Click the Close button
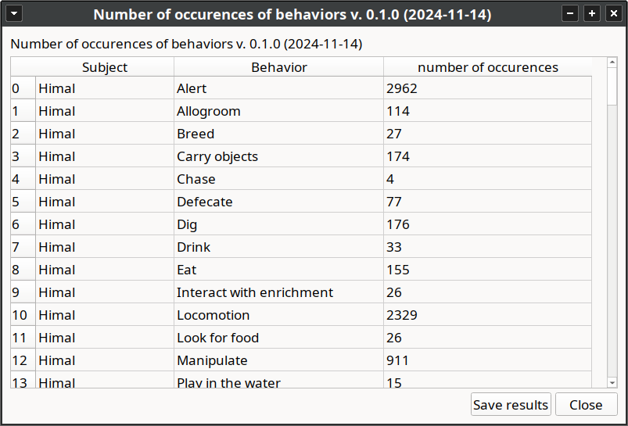628x426 pixels. click(x=586, y=405)
